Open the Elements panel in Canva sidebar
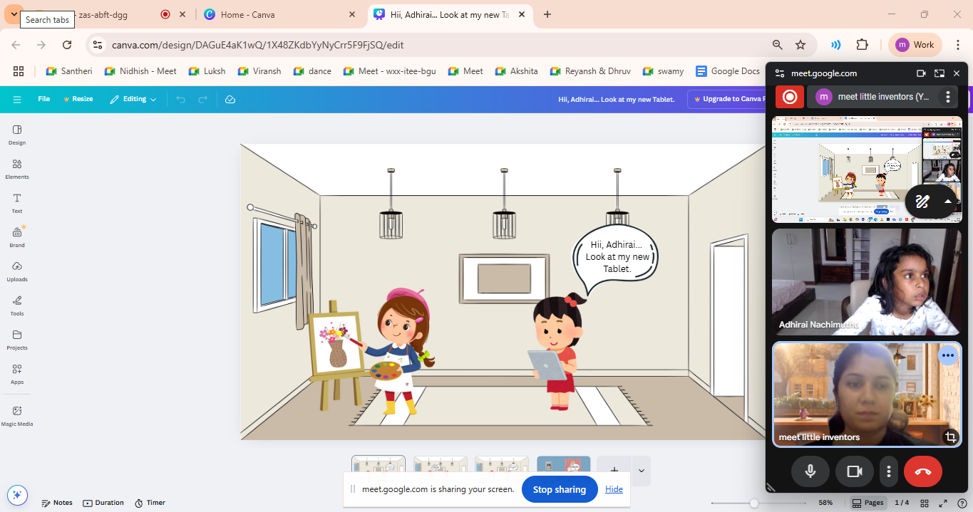973x512 pixels. [x=17, y=168]
